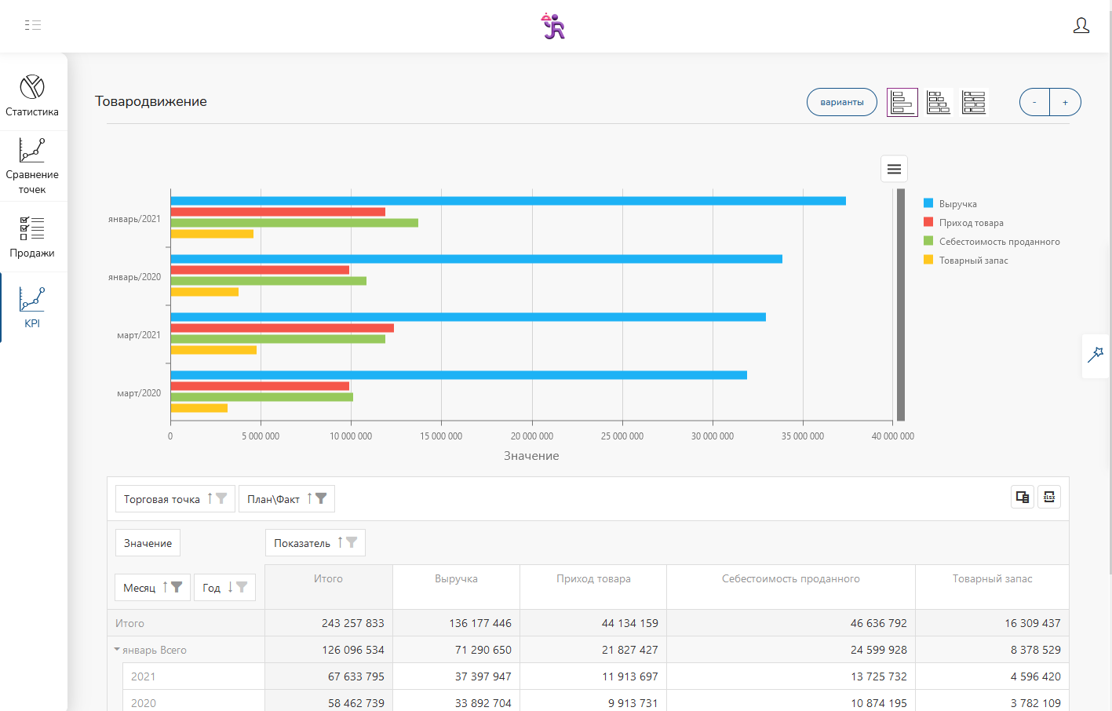Image resolution: width=1112 pixels, height=711 pixels.
Task: Export the table to XLSX
Action: (x=1049, y=497)
